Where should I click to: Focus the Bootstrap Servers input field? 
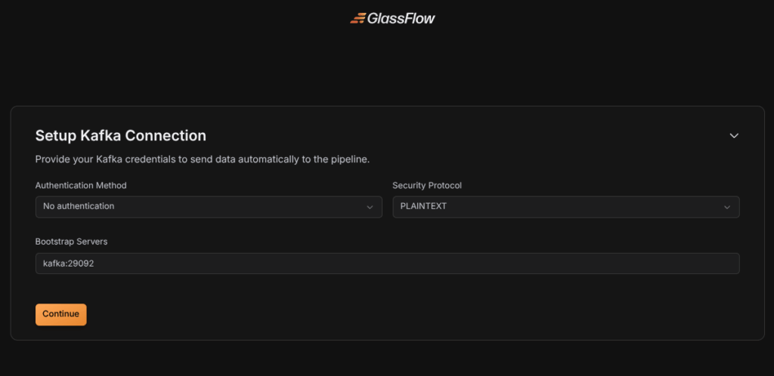[x=387, y=264]
